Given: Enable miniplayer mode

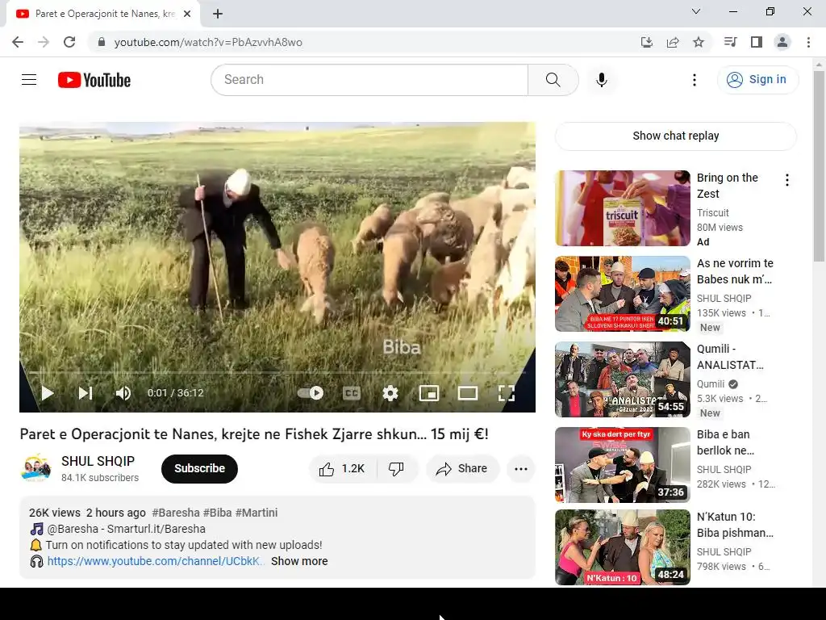Looking at the screenshot, I should tap(429, 393).
